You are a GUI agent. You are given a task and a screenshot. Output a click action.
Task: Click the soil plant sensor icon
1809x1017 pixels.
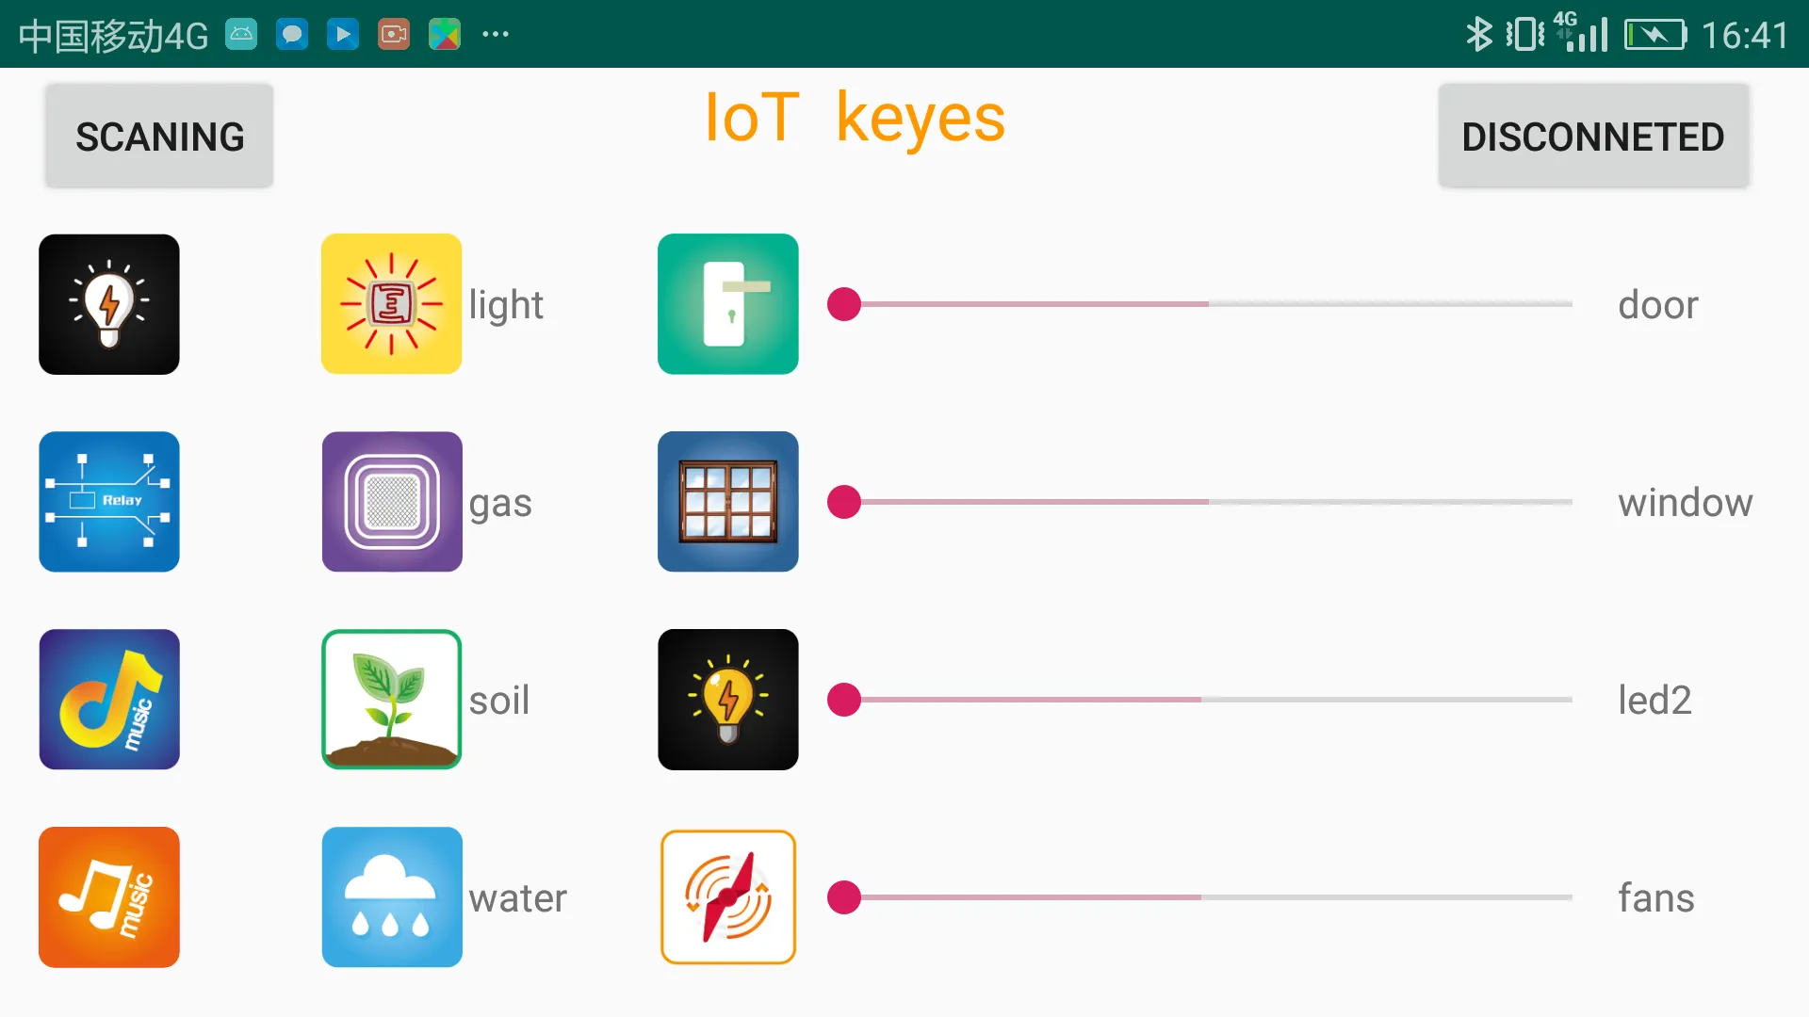(x=391, y=699)
